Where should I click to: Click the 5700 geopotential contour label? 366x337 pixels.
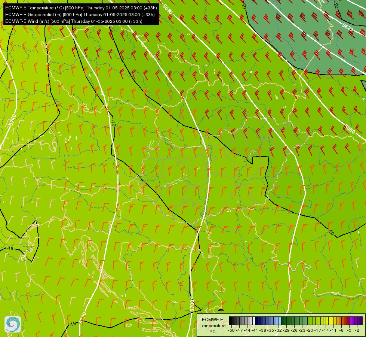[192, 305]
